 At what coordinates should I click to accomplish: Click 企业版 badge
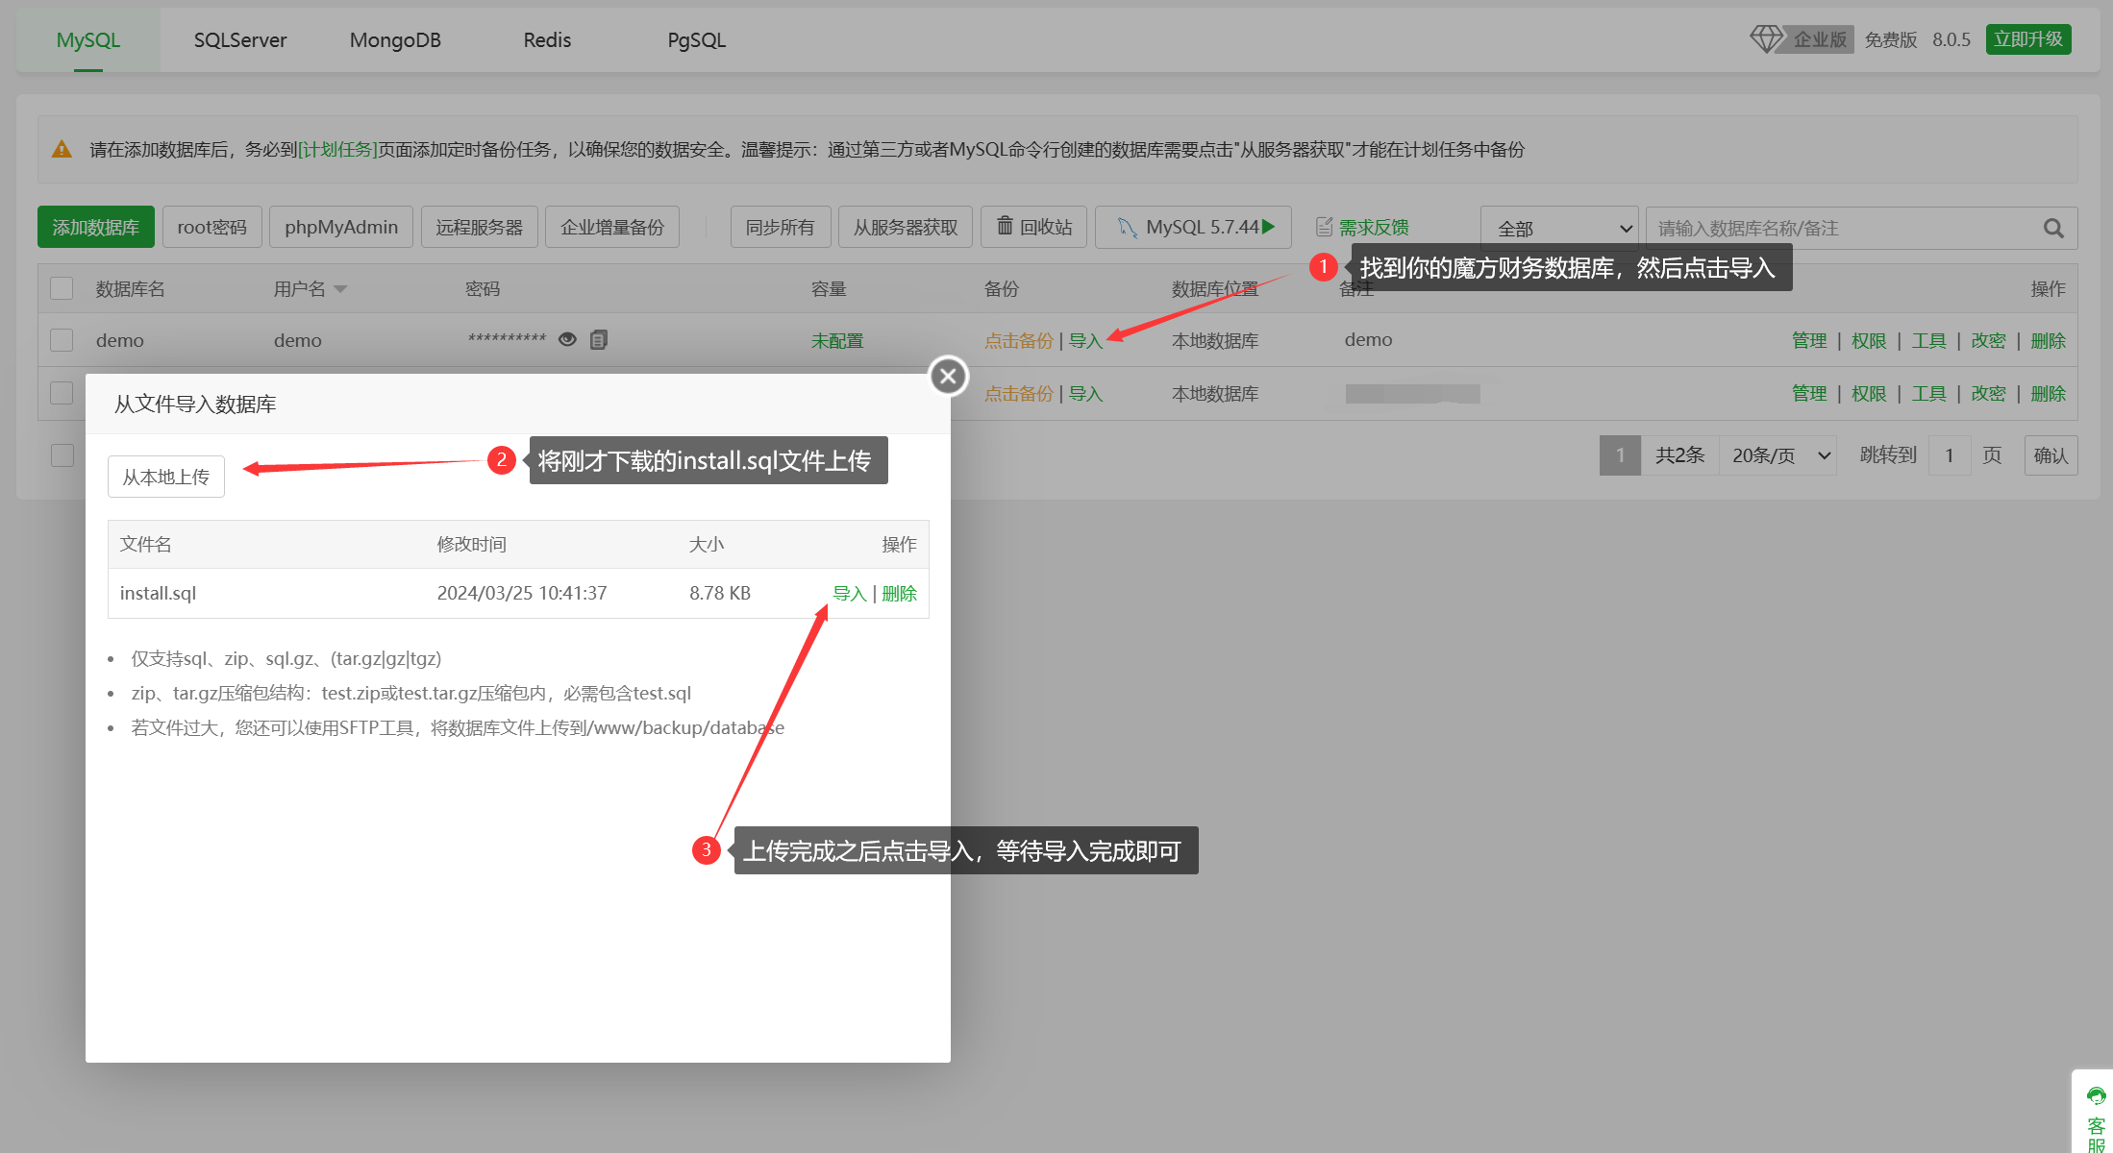[1819, 39]
